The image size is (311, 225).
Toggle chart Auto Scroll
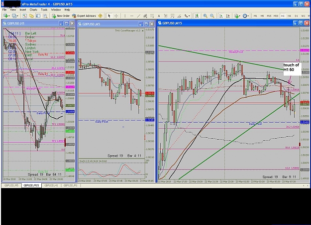click(221, 16)
